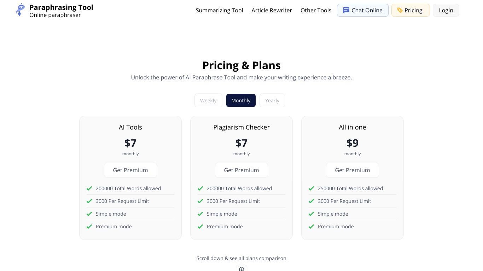The height and width of the screenshot is (271, 483).
Task: Click the Paraphrasing Tool site title
Action: pyautogui.click(x=61, y=7)
